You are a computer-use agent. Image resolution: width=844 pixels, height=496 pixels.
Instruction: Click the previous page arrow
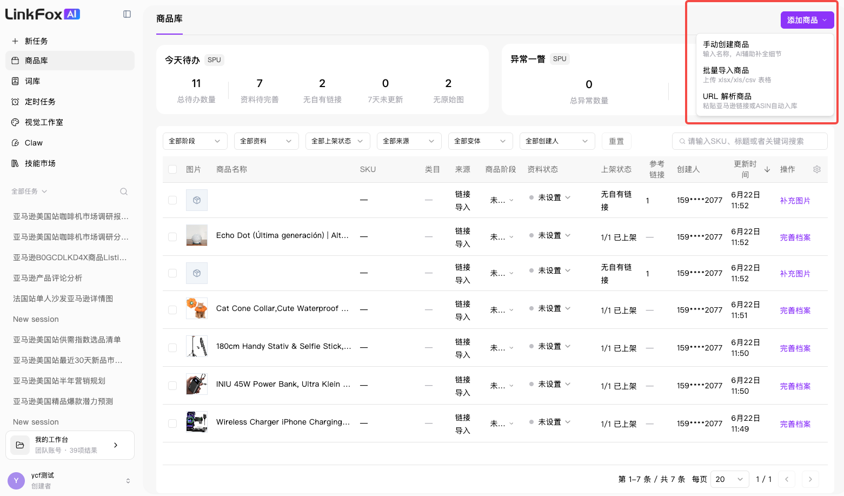point(787,479)
